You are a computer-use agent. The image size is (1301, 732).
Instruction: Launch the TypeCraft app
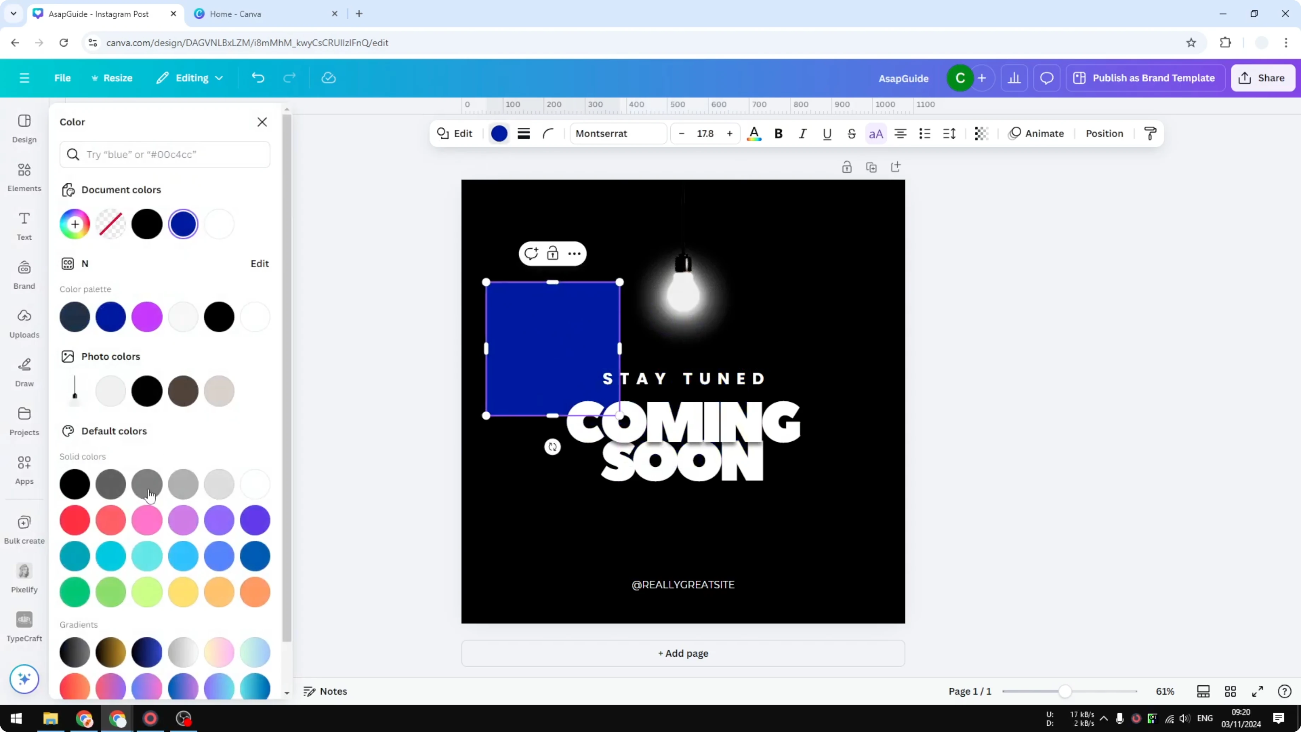pyautogui.click(x=24, y=626)
